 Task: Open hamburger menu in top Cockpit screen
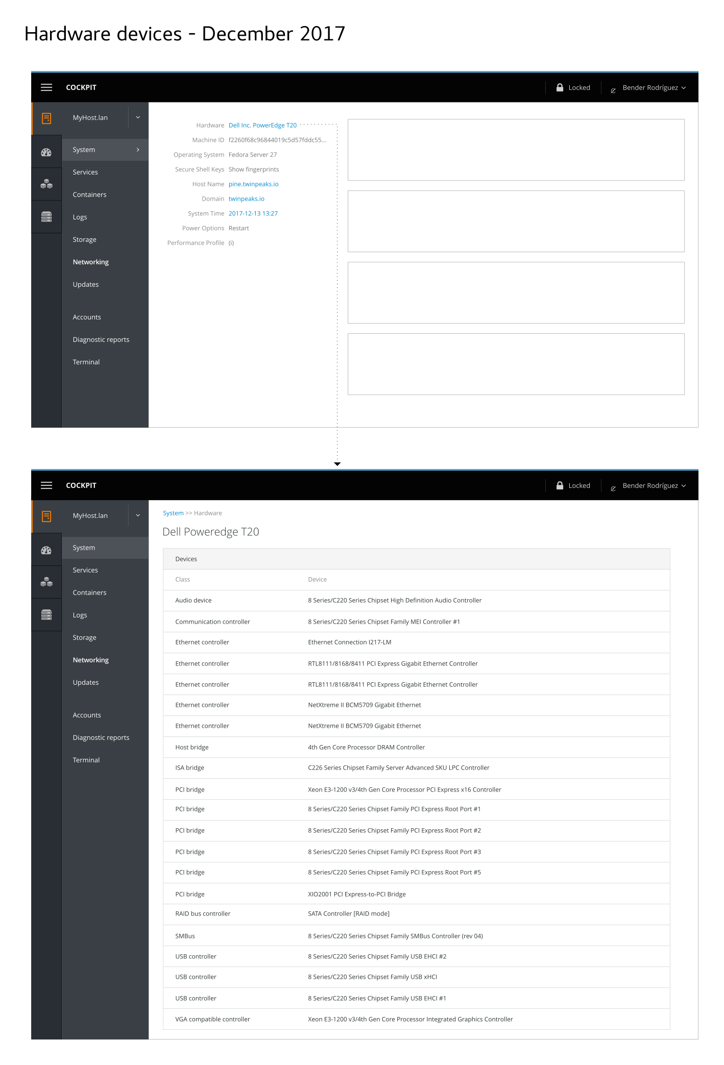click(46, 87)
